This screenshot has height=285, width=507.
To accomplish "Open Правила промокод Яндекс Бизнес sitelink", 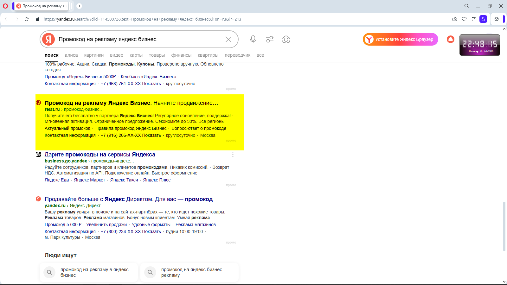I will pos(131,128).
